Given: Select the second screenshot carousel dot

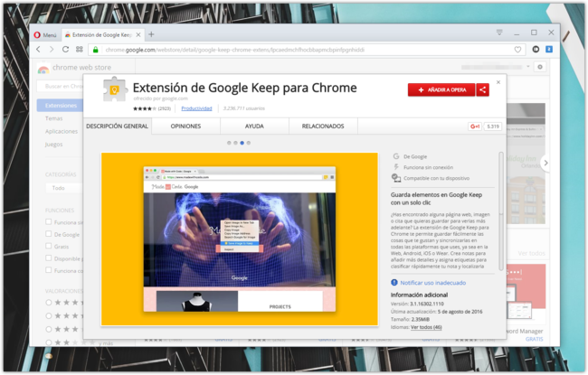Looking at the screenshot, I should coord(235,143).
